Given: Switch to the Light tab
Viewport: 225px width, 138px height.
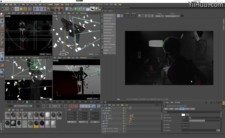Looking at the screenshot, I should [177, 109].
